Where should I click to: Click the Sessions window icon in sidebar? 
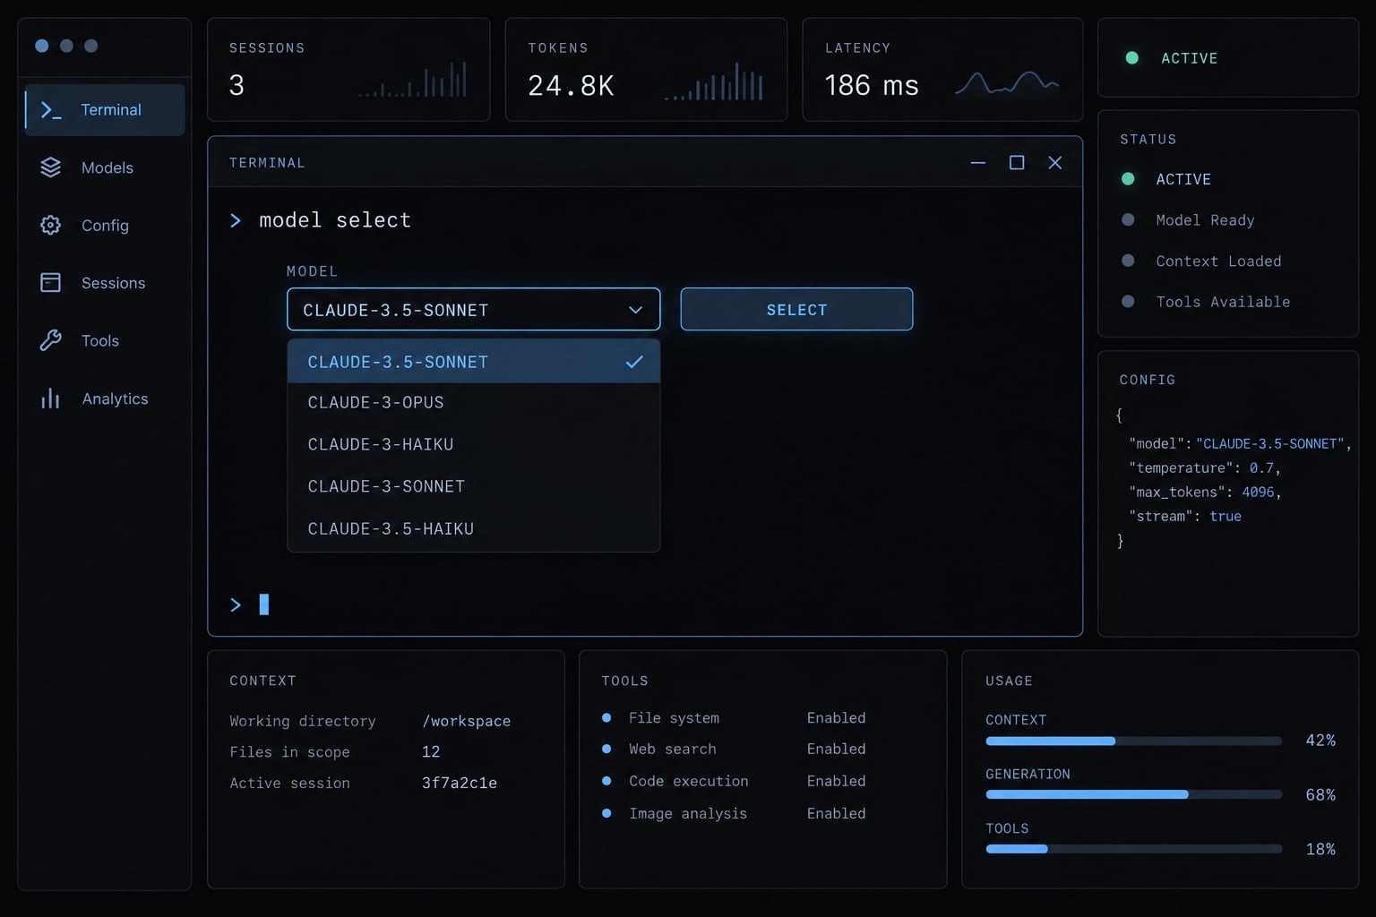point(51,283)
